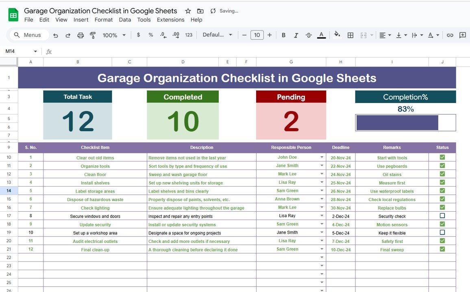Viewport: 470px width, 292px height.
Task: Open the Format menu
Action: tap(103, 20)
